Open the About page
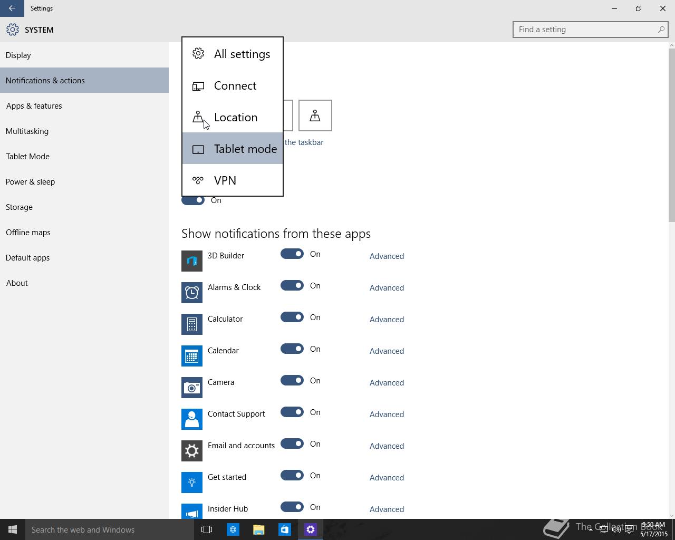Screen dimensions: 675x540 point(84,283)
